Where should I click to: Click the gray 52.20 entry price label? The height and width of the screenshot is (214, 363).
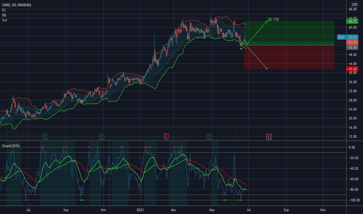tap(352, 47)
